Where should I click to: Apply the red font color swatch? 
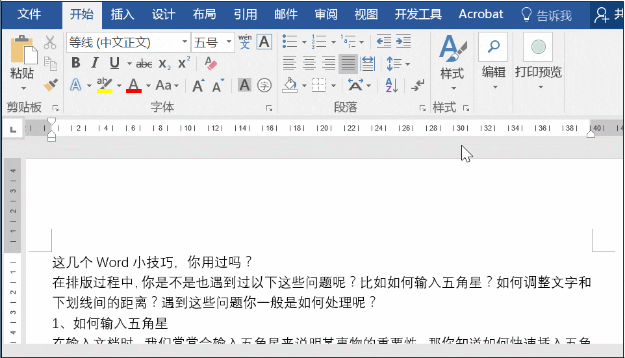click(134, 85)
